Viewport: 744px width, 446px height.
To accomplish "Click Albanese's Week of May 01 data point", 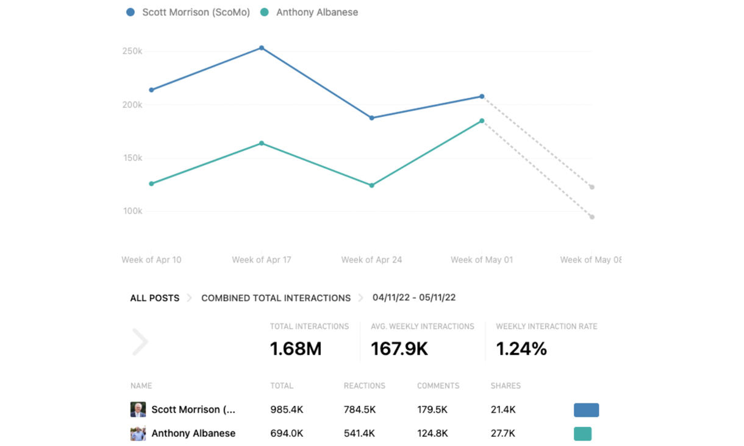I will (x=482, y=121).
